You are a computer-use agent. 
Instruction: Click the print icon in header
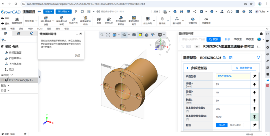click(181, 12)
